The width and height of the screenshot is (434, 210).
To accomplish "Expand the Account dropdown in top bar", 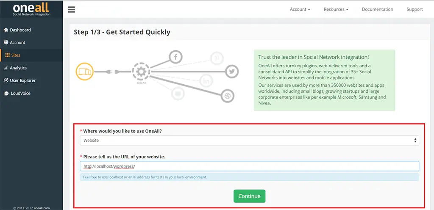I will [300, 9].
